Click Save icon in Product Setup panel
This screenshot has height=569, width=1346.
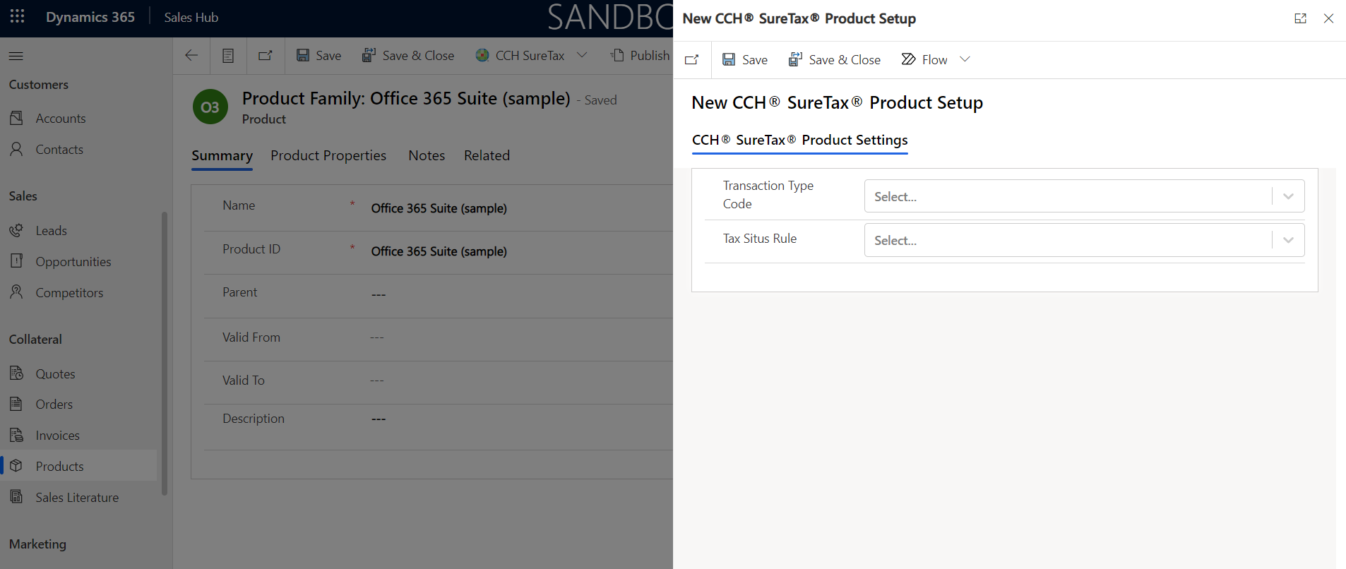[729, 59]
